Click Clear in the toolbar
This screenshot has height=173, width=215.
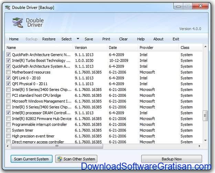123,39
